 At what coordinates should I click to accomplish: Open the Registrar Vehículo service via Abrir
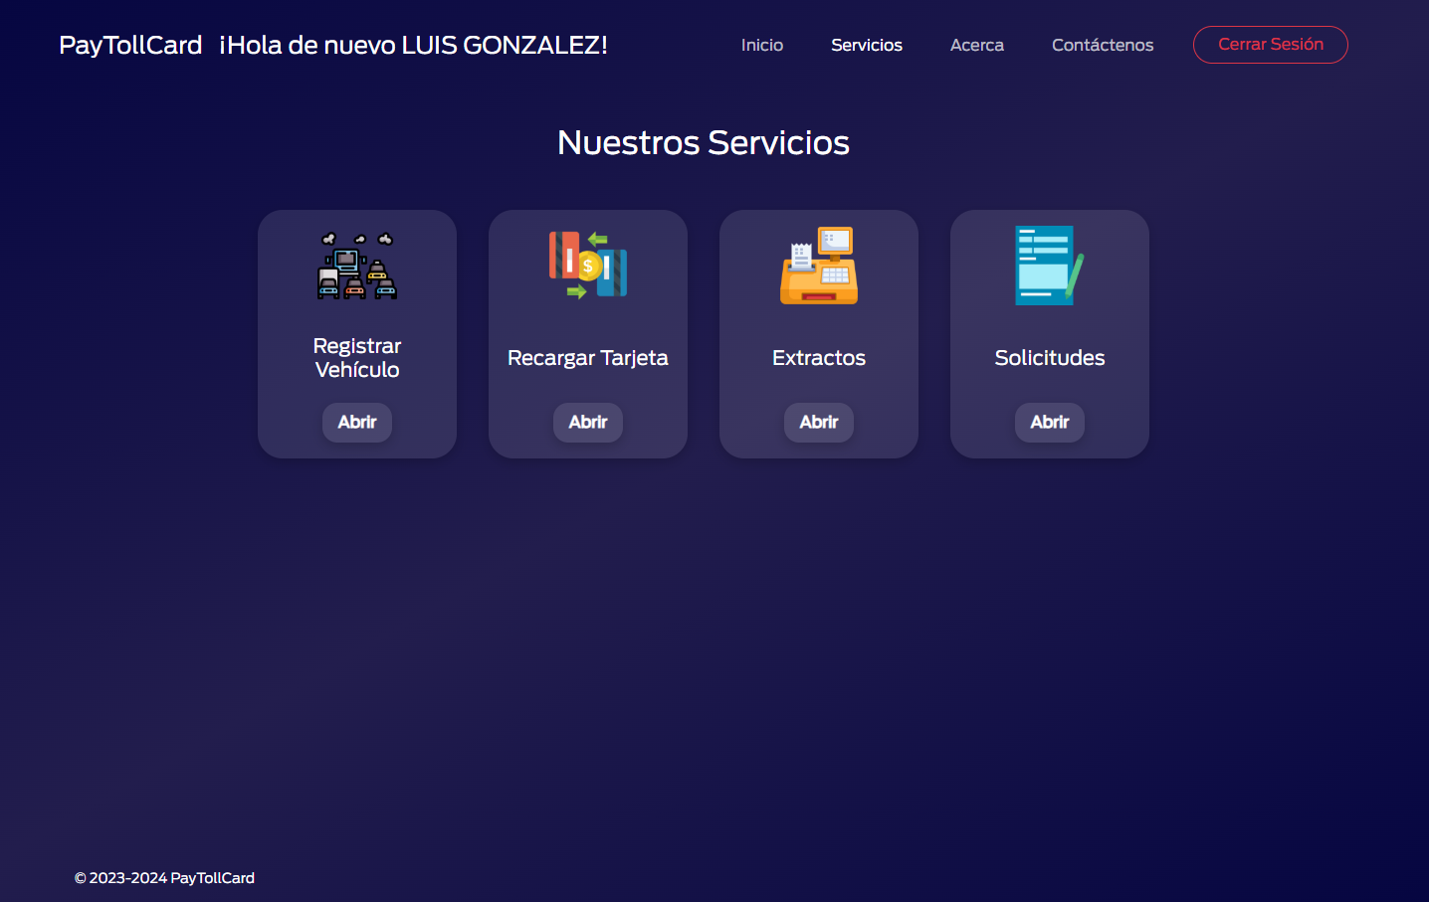pyautogui.click(x=357, y=422)
